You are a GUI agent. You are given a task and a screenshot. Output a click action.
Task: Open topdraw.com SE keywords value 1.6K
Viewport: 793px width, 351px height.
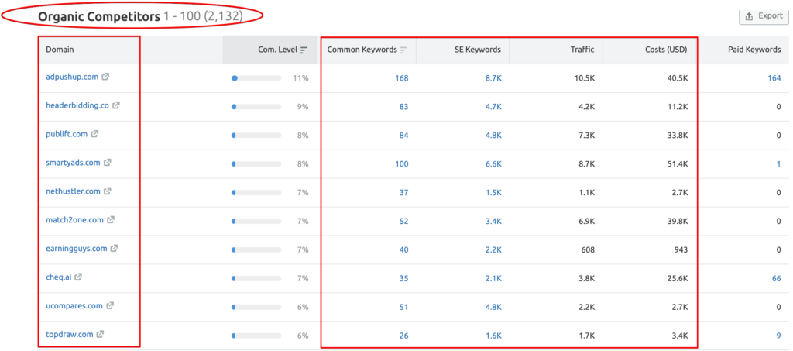tap(493, 336)
